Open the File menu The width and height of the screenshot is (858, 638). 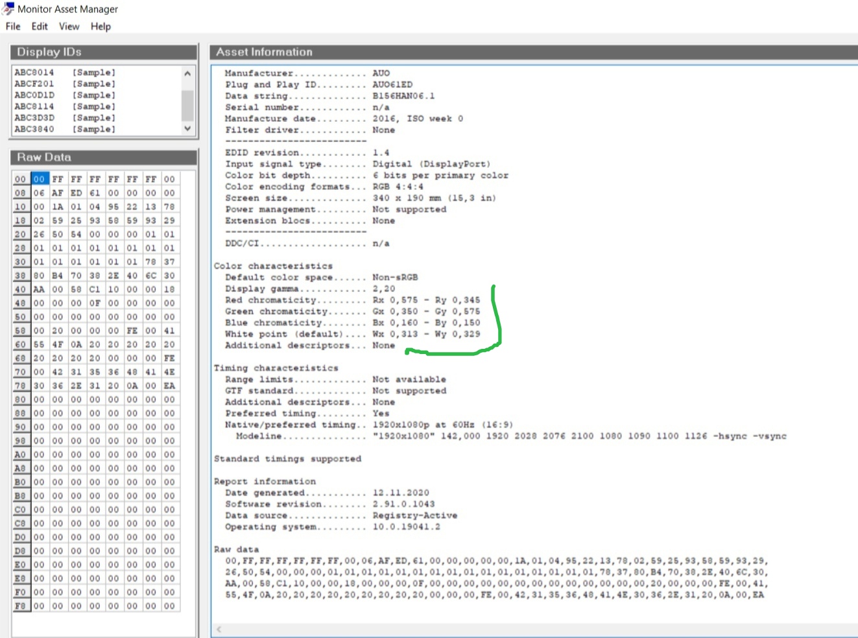coord(13,27)
